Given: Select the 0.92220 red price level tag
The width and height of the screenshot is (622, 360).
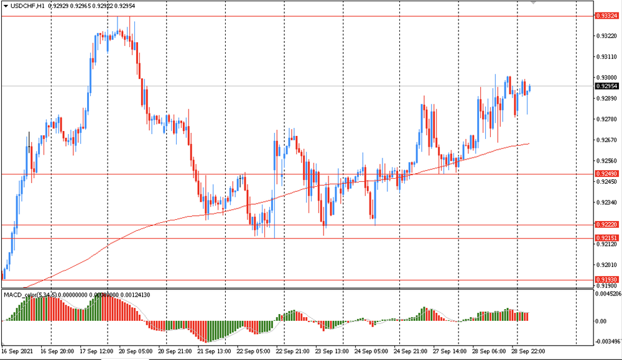Looking at the screenshot, I should coord(606,225).
